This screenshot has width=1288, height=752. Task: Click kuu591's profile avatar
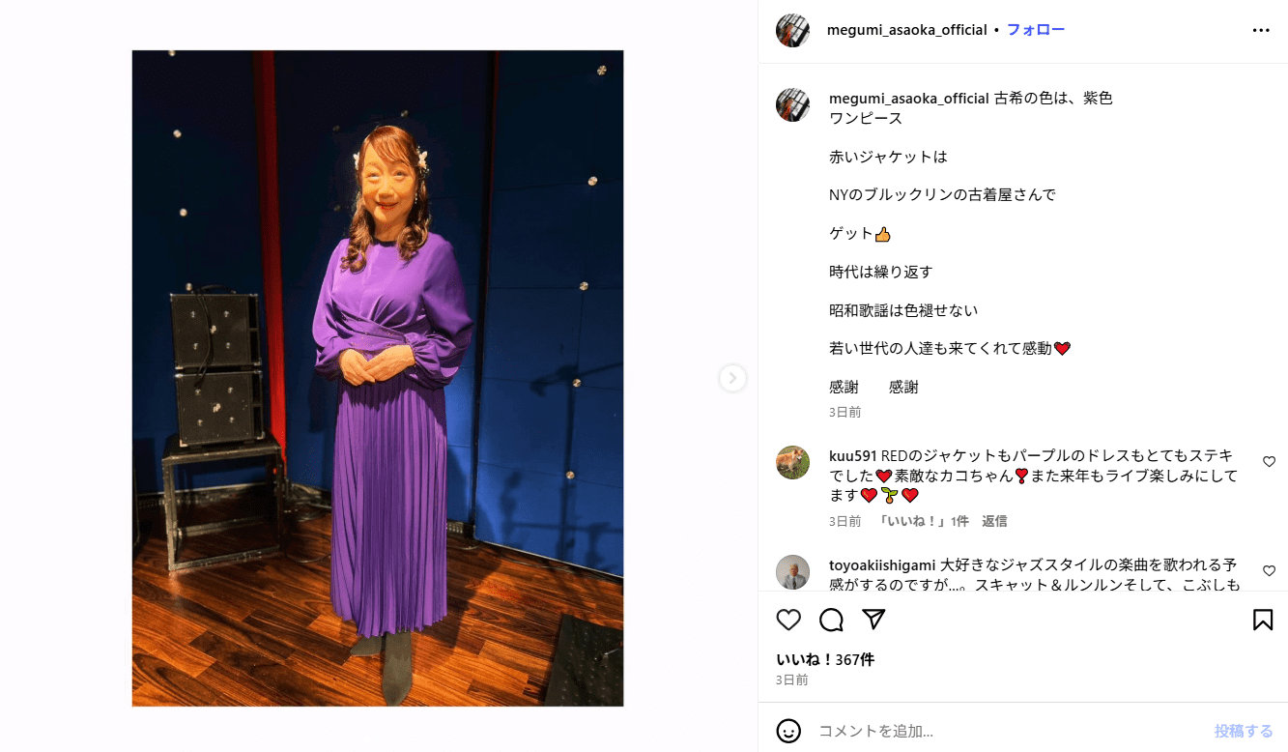(792, 462)
